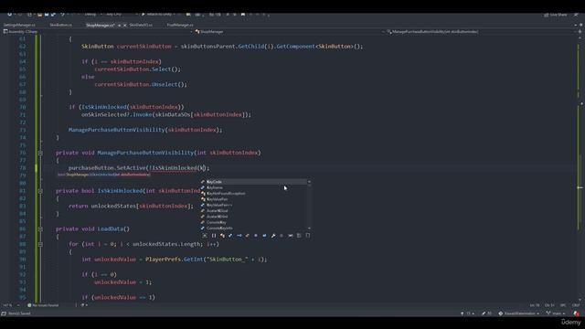585x329 pixels.
Task: Click the Navigate Backward toolbar icon
Action: (x=9, y=15)
